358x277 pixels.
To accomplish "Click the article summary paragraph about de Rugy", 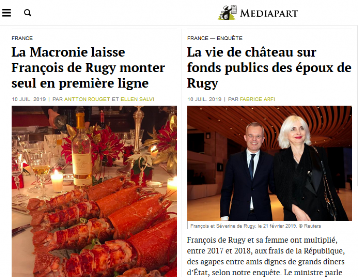I will point(266,256).
